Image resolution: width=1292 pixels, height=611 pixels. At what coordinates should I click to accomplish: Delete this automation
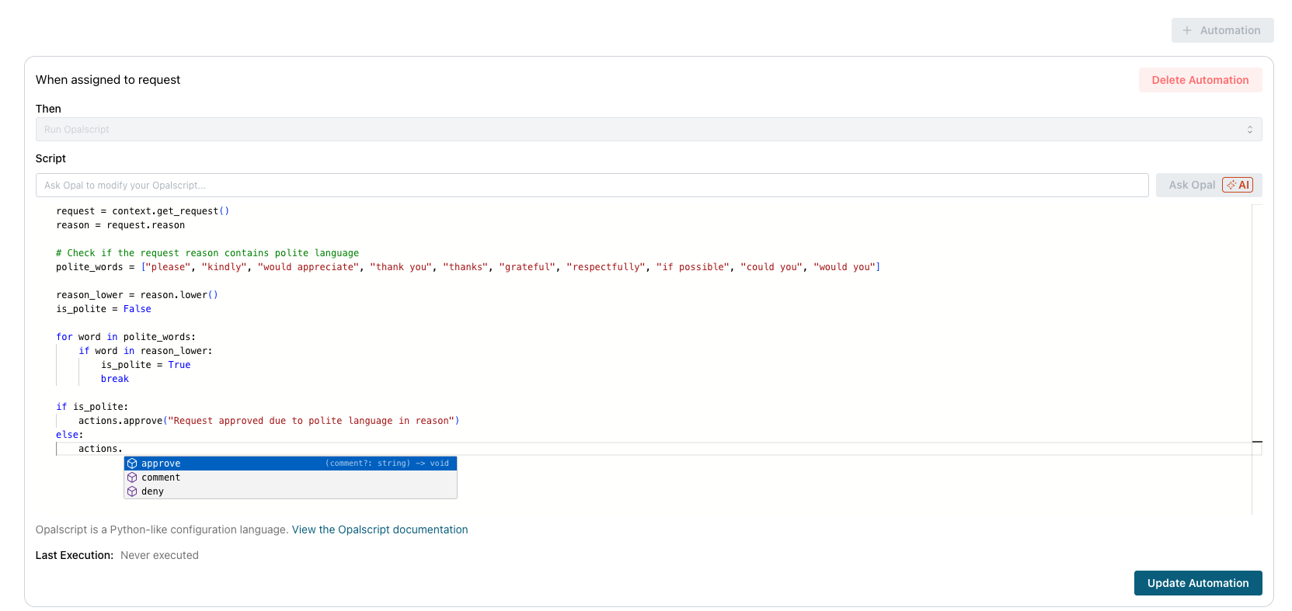(1200, 80)
